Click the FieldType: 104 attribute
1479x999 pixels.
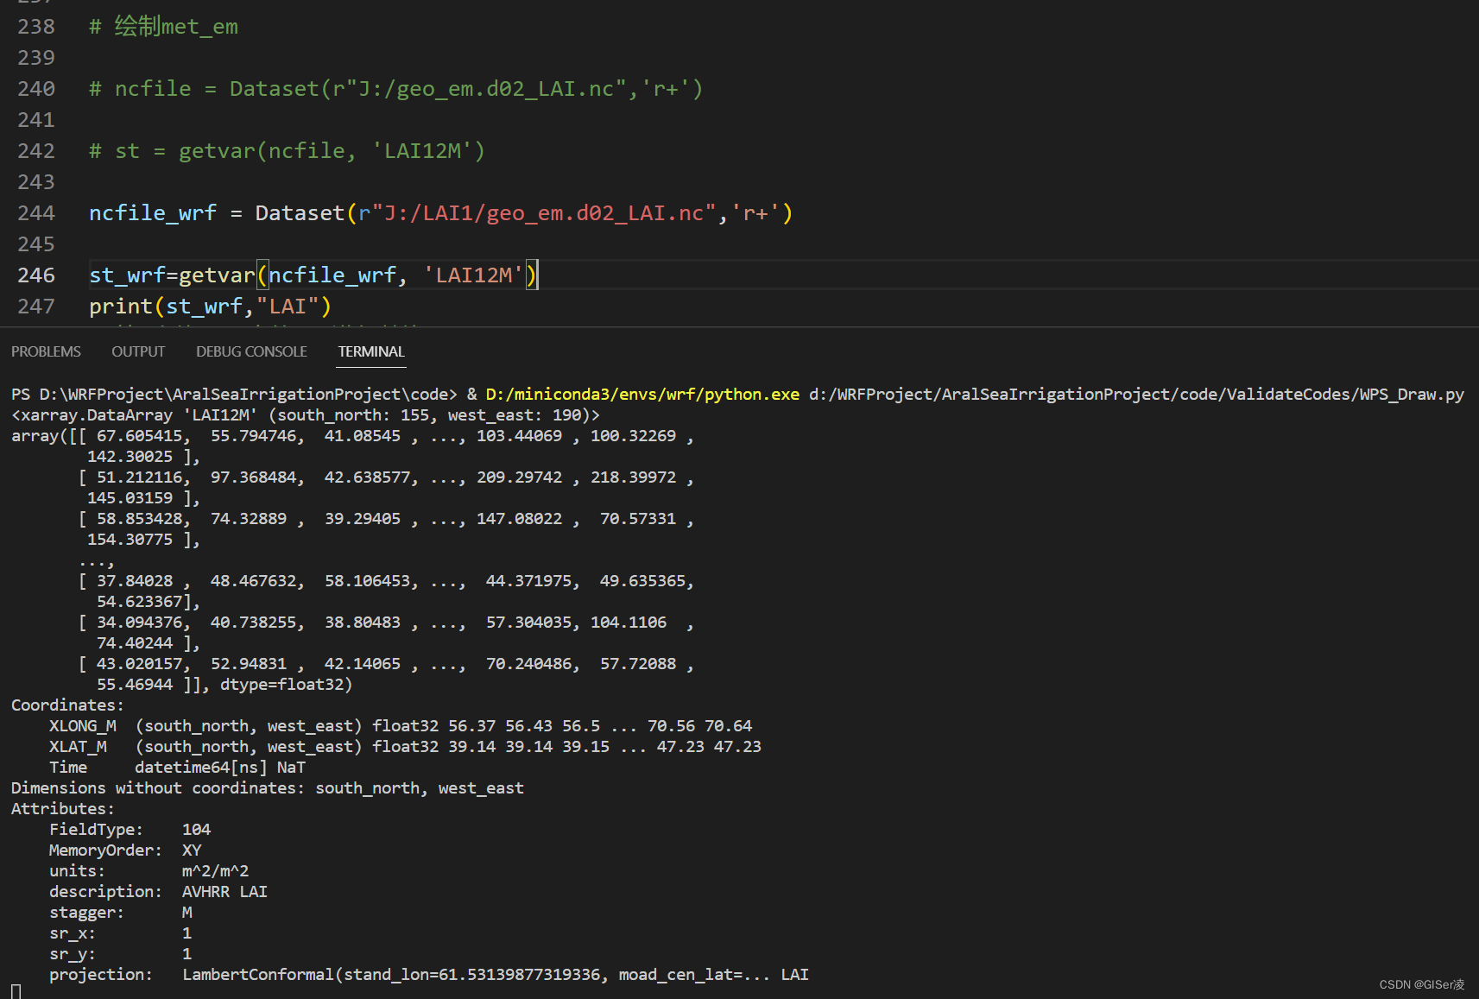tap(130, 830)
